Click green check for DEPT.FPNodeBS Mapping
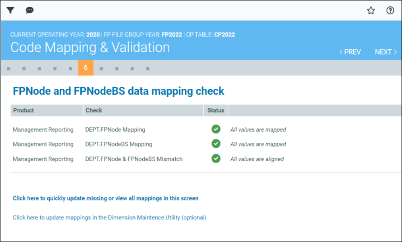Viewport: 402px width, 242px height. (216, 144)
